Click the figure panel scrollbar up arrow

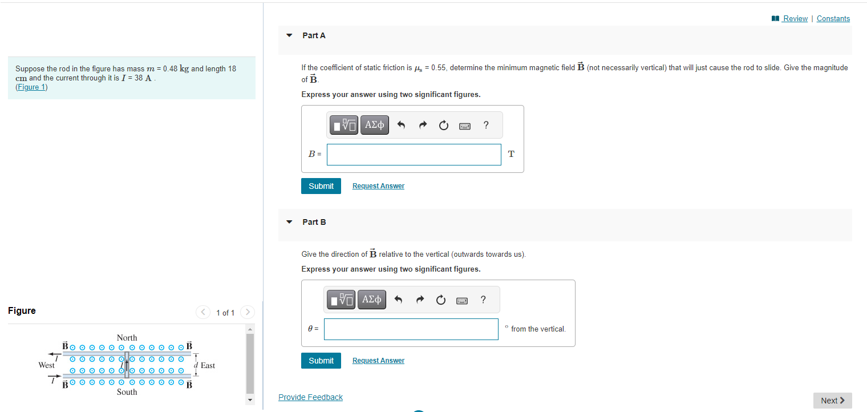pyautogui.click(x=249, y=329)
